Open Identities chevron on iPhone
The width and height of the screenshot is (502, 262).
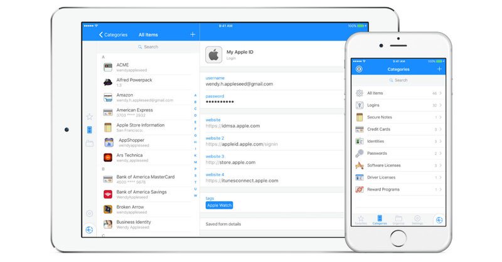coord(441,142)
